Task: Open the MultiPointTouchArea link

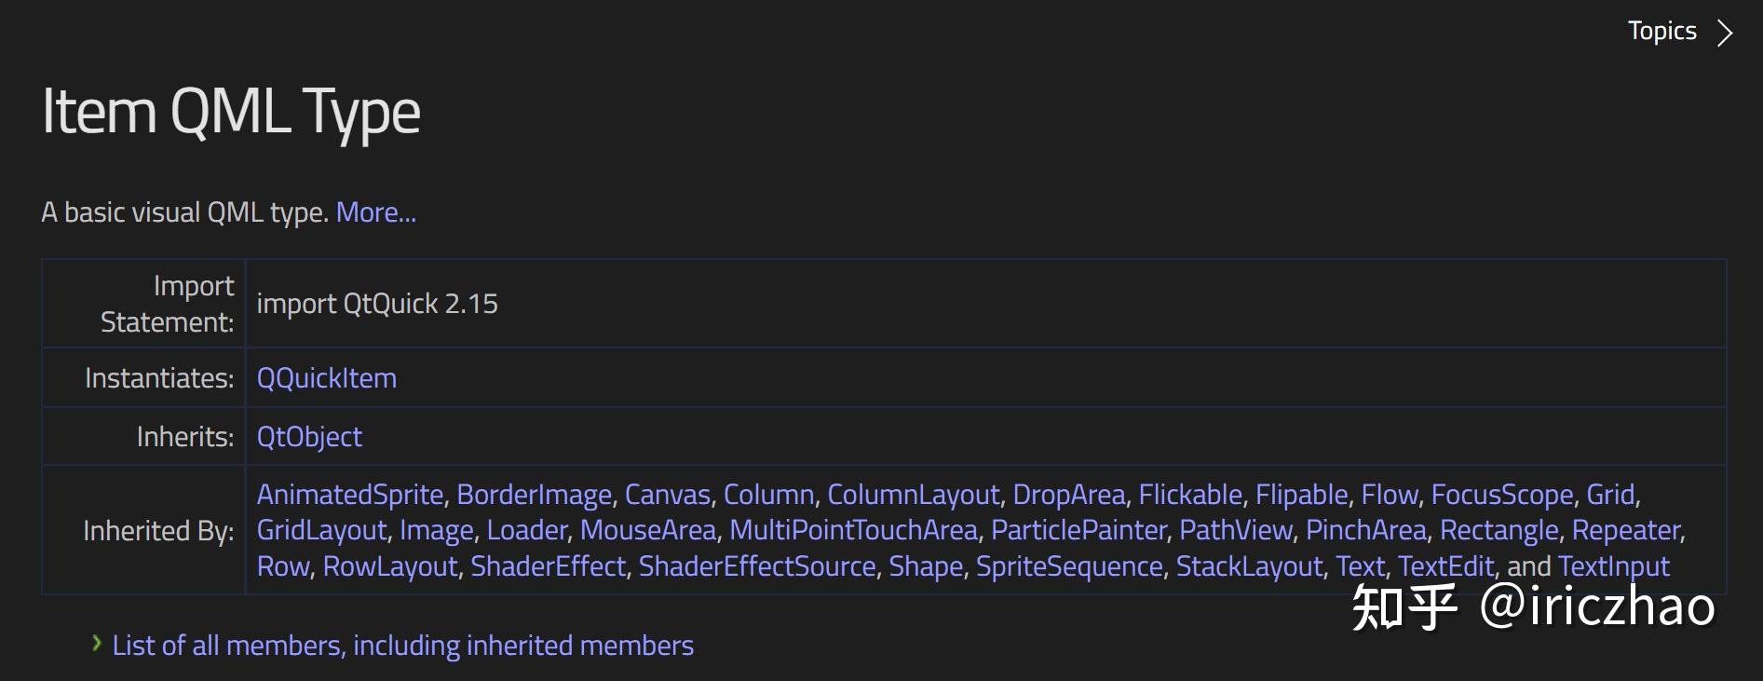Action: (x=852, y=531)
